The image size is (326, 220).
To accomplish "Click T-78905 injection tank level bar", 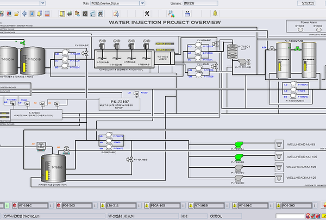I will pos(47,171).
